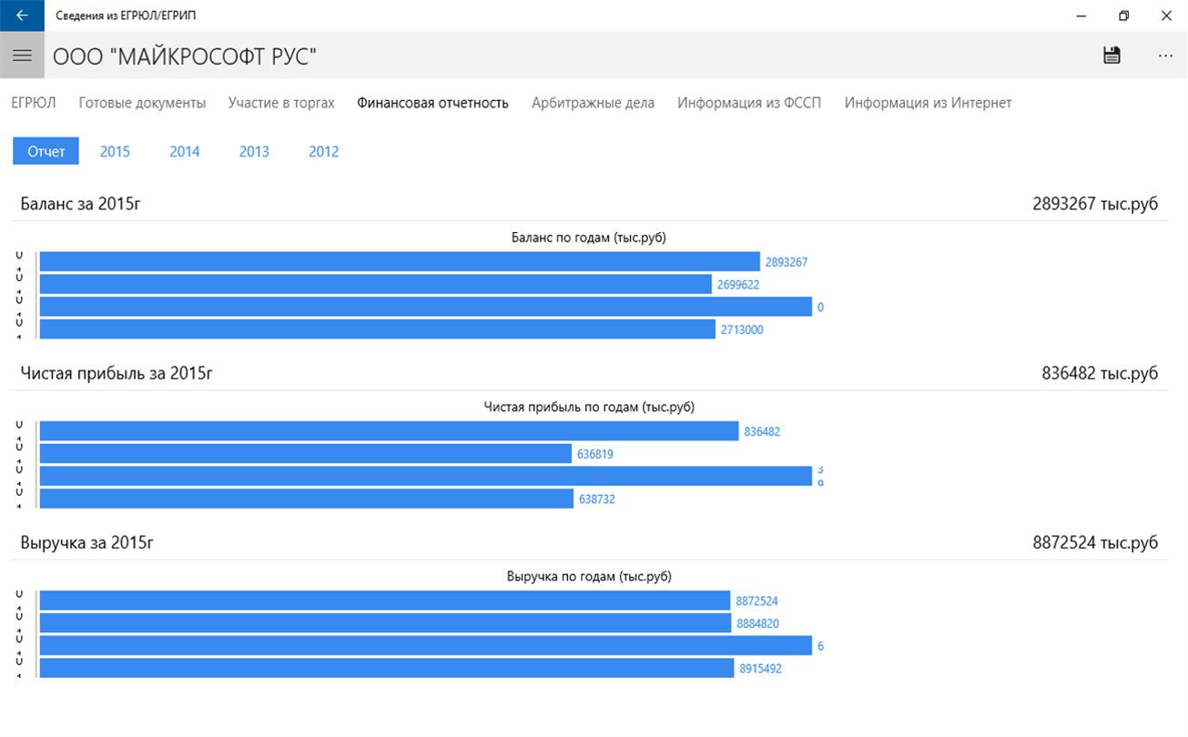
Task: Open the Арбитражные дела tab
Action: (x=593, y=103)
